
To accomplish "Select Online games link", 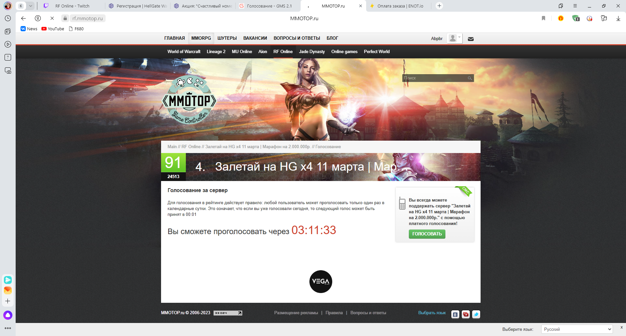I will point(345,51).
